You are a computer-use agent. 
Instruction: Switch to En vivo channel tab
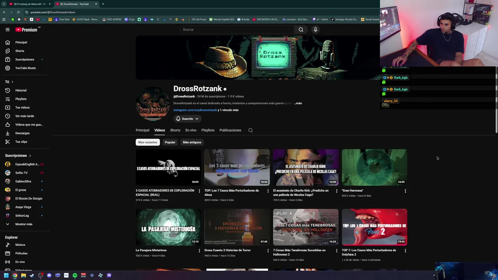click(x=191, y=130)
